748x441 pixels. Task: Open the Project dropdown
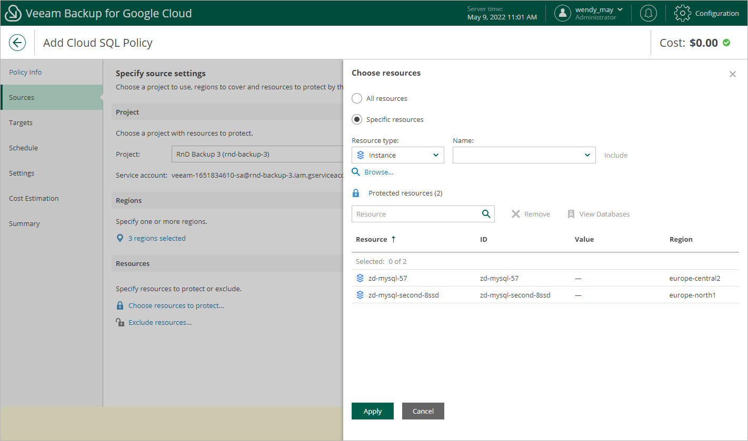(x=257, y=154)
